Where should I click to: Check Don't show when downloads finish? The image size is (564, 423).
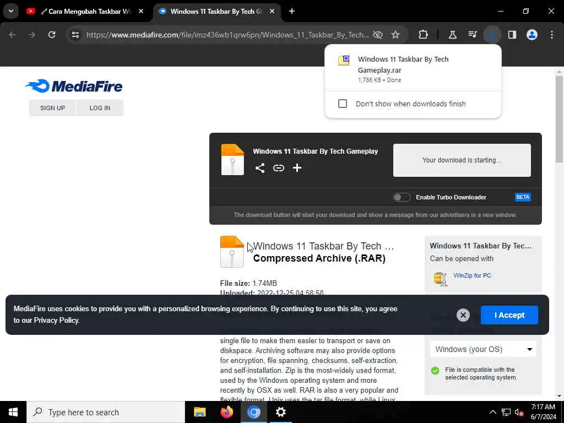point(343,104)
